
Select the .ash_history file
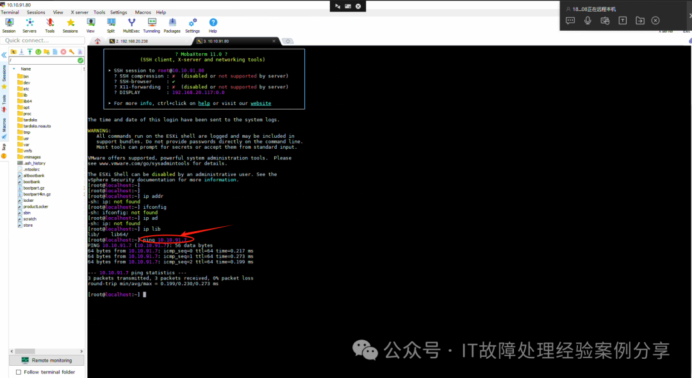(x=31, y=163)
